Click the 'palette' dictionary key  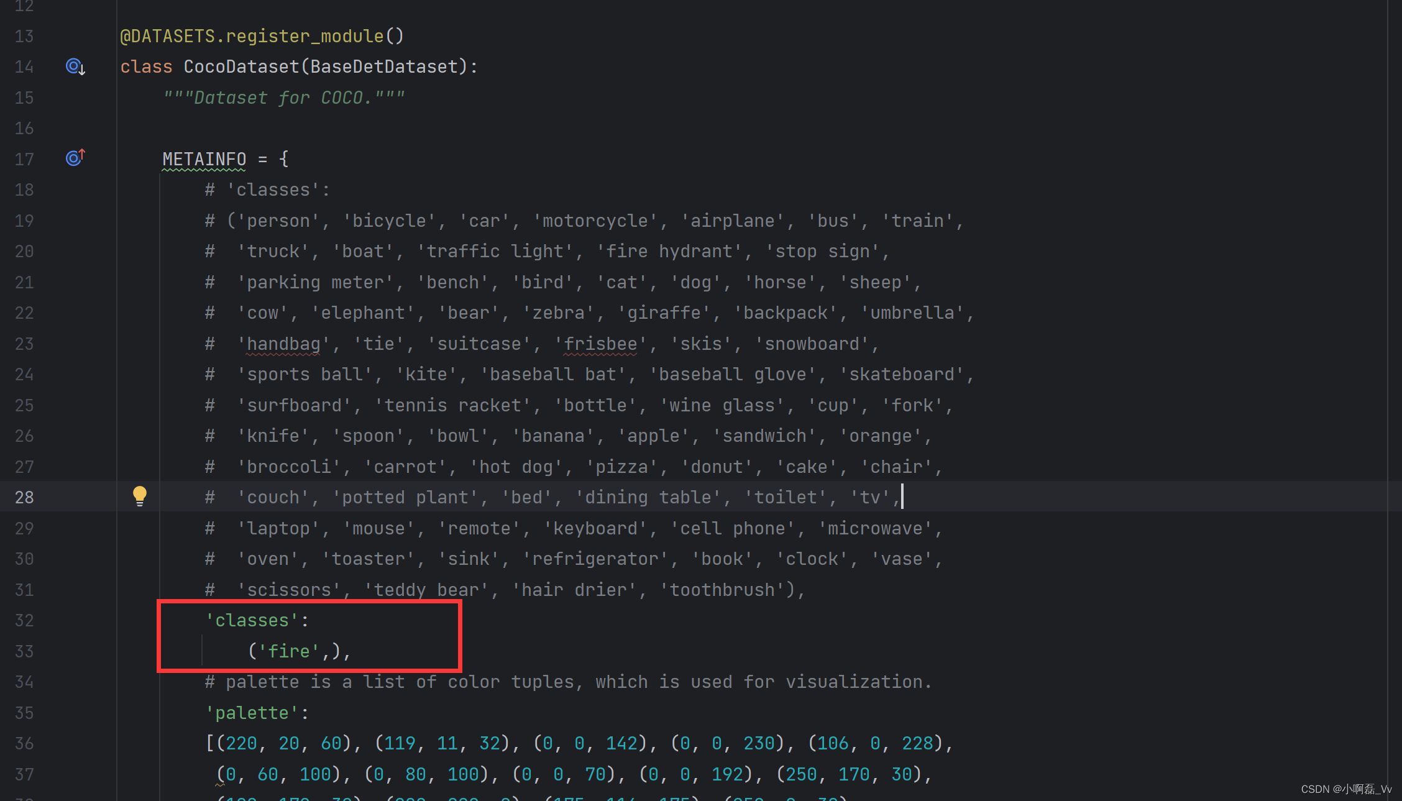pos(252,713)
